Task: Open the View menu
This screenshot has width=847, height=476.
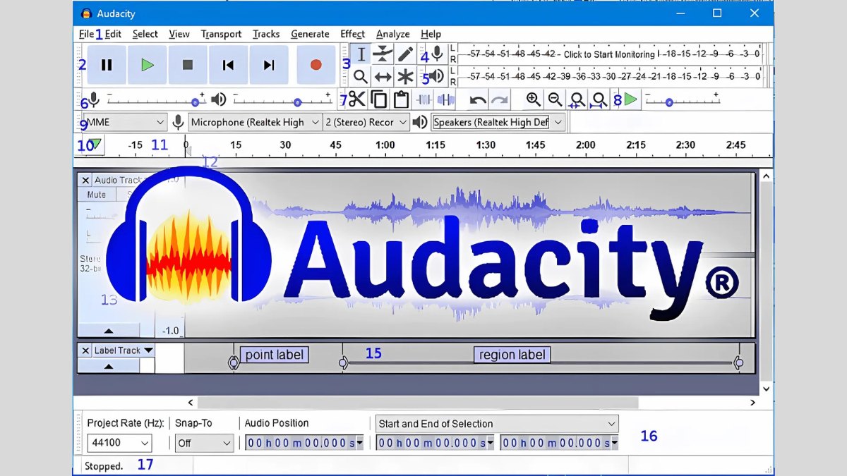Action: click(179, 34)
